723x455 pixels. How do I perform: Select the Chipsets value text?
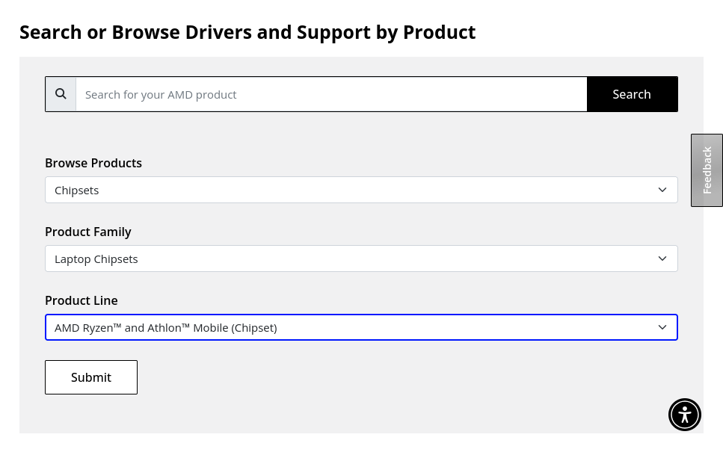click(x=77, y=190)
